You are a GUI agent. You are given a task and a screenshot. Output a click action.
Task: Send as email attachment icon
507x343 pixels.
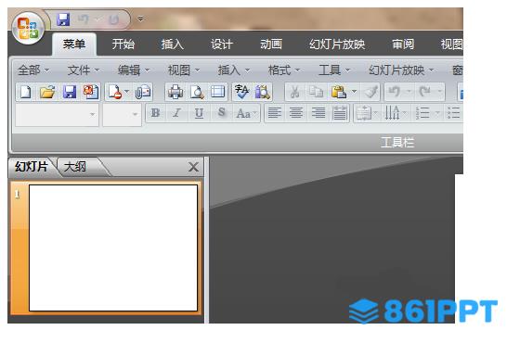click(143, 92)
